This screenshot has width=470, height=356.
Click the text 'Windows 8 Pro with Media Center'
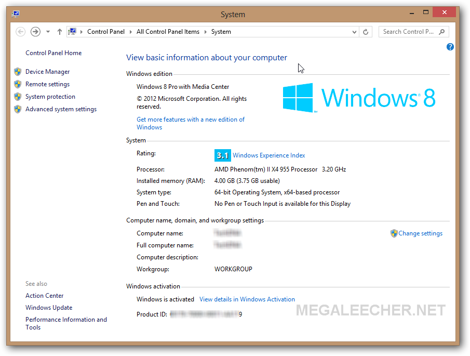(x=183, y=87)
